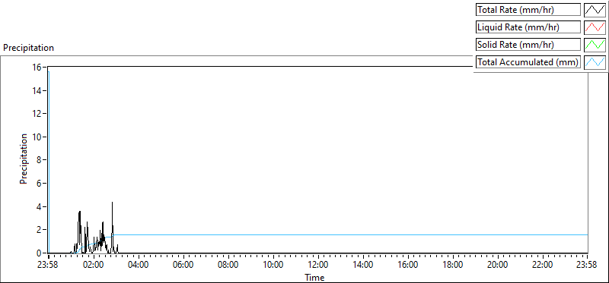Click the rightmost 23:58 end time label
This screenshot has height=283, width=609.
[x=588, y=266]
